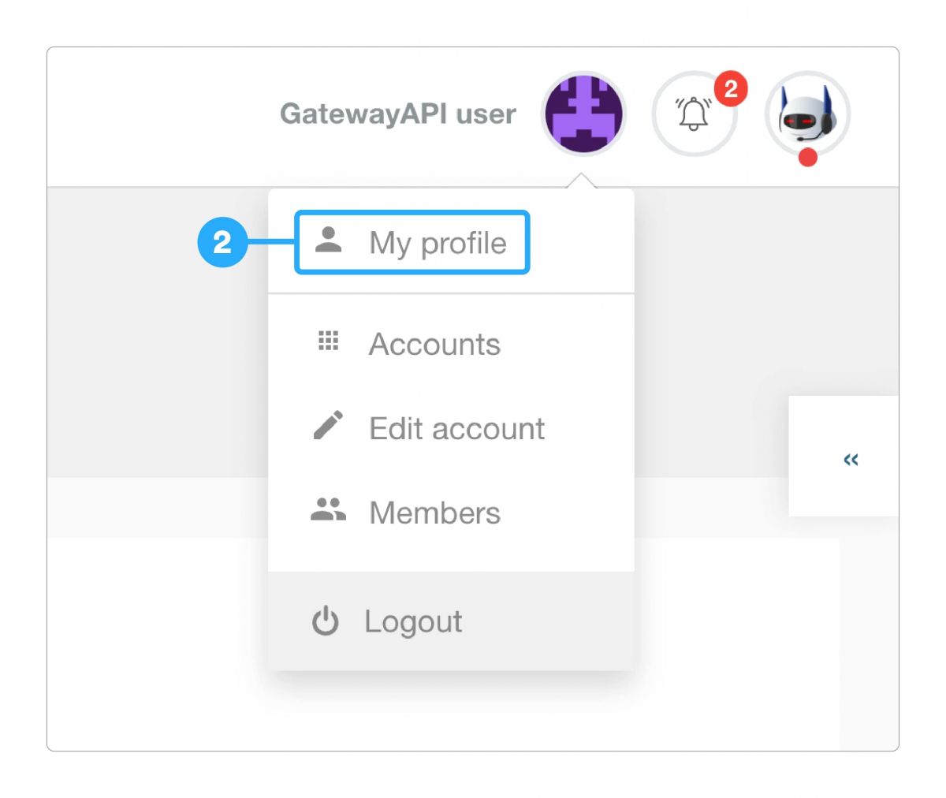Select the My profile person icon
Image resolution: width=946 pixels, height=798 pixels.
tap(329, 241)
